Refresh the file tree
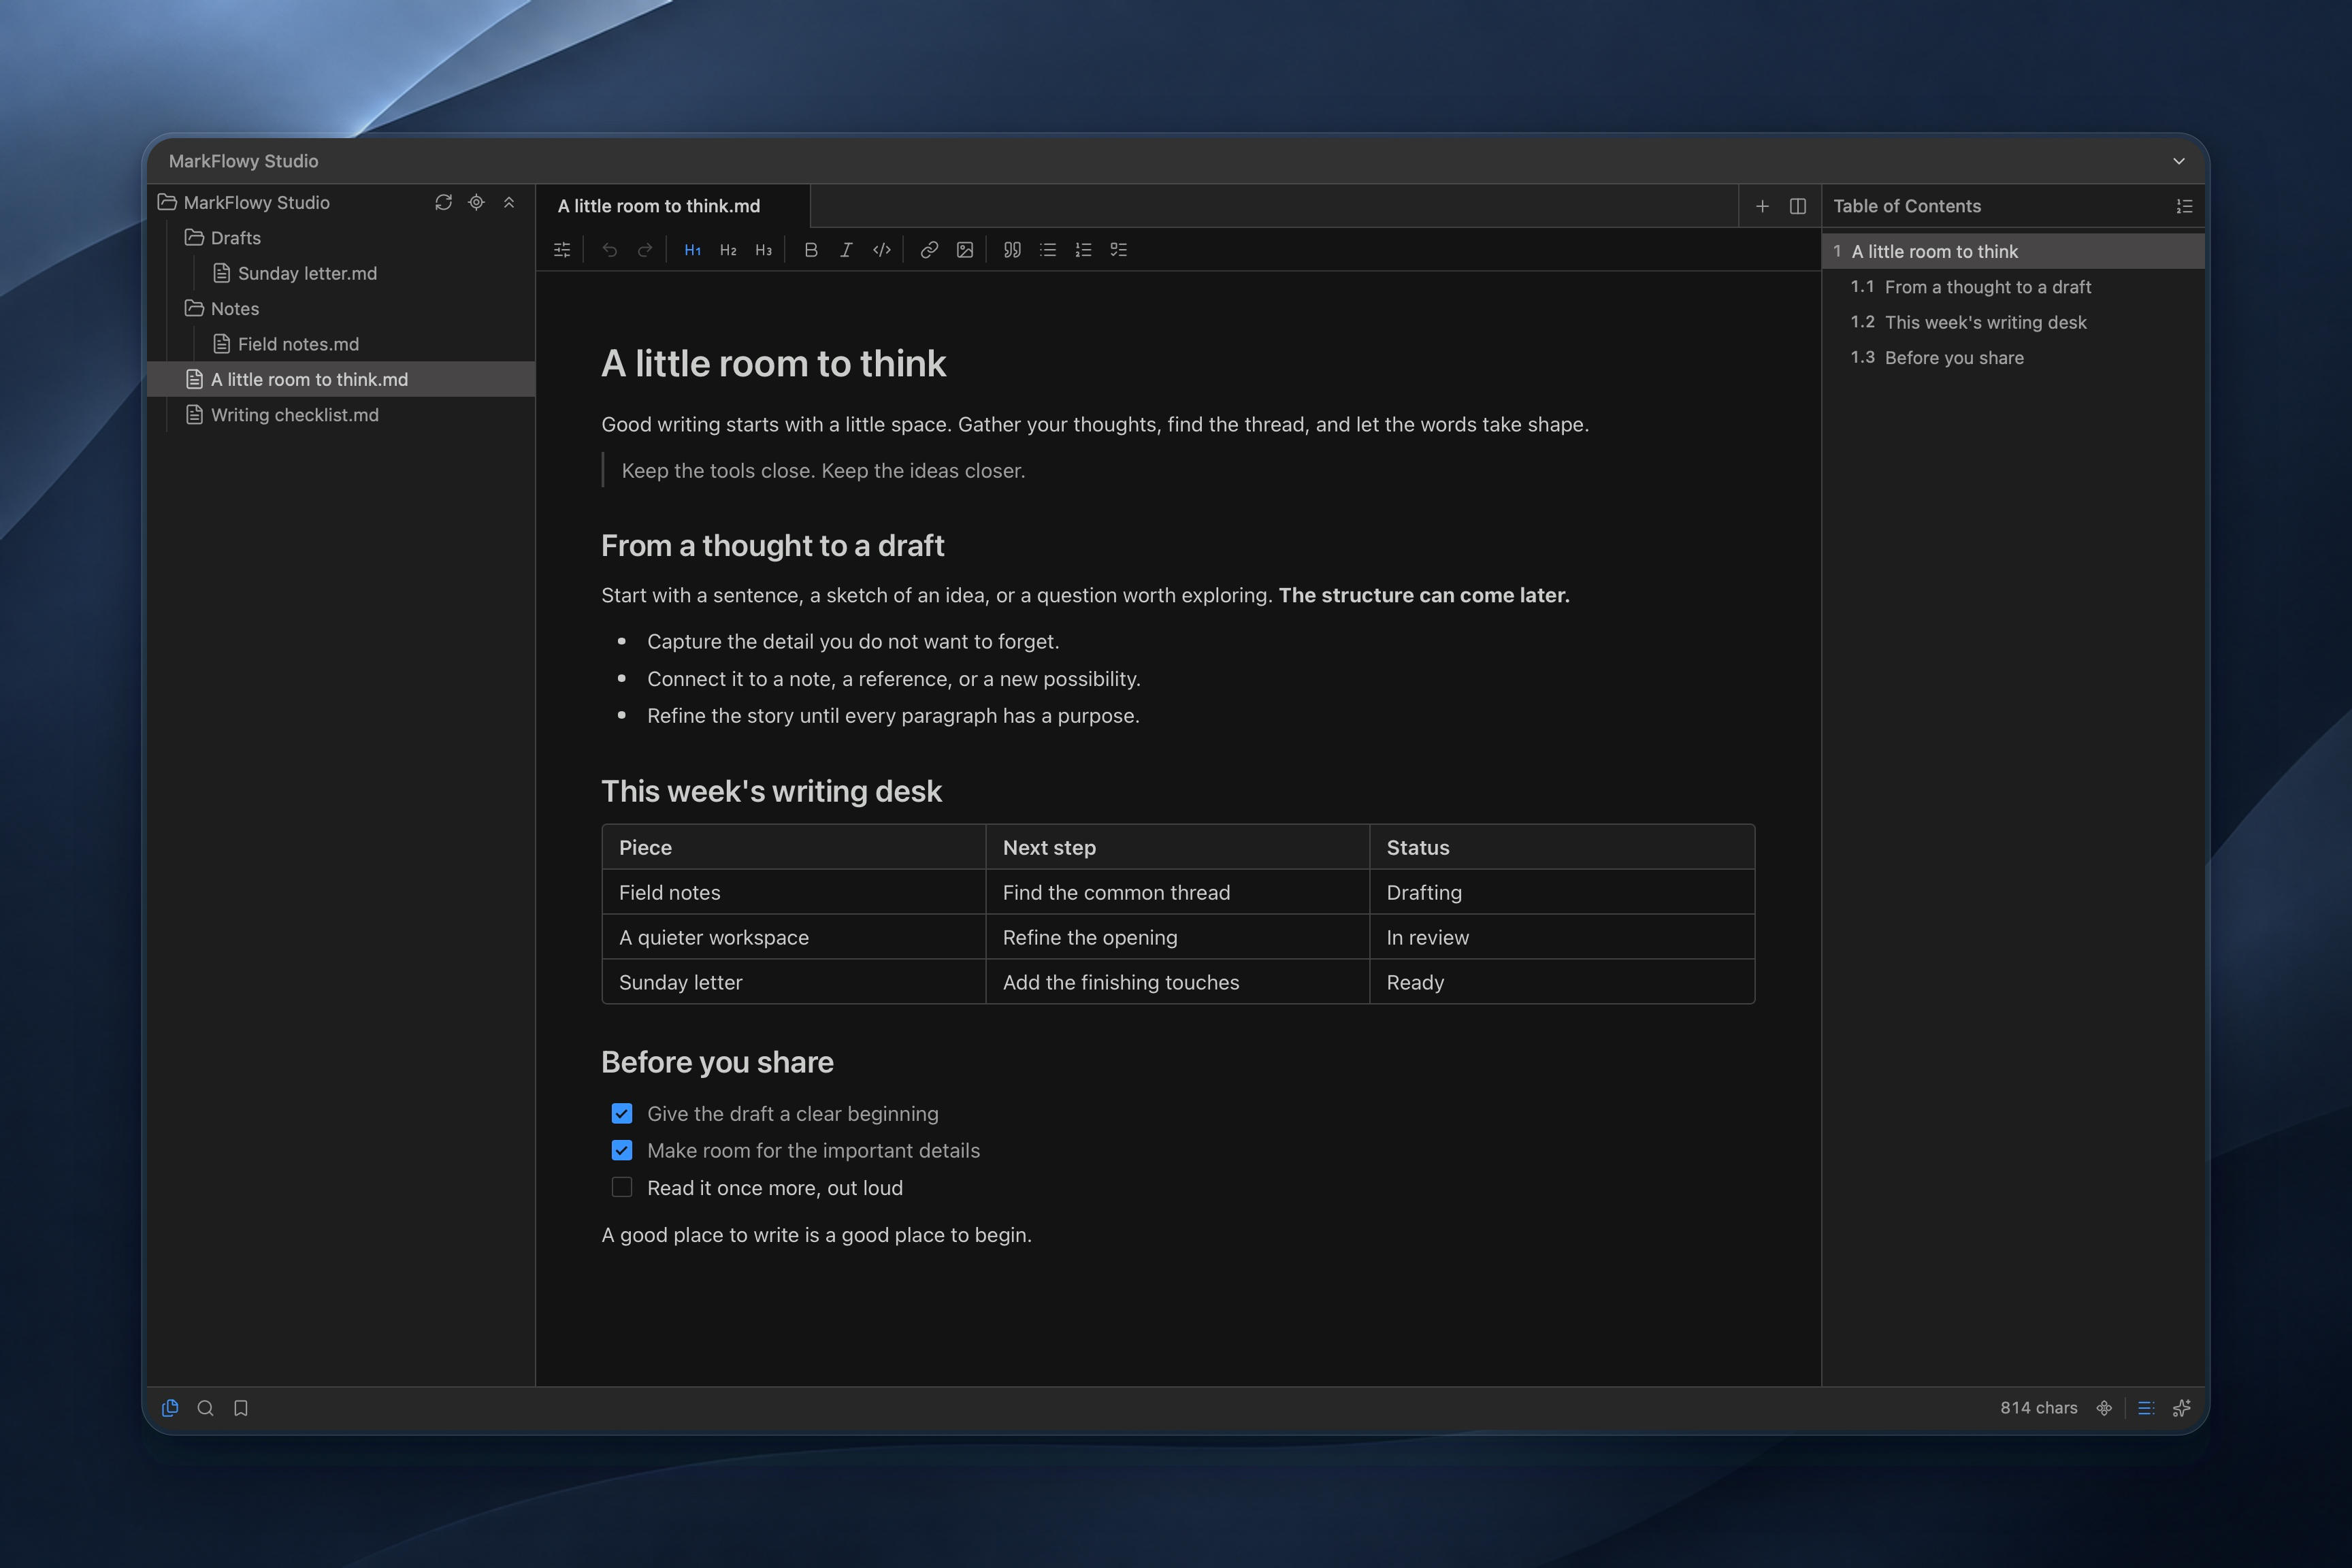The width and height of the screenshot is (2352, 1568). pos(443,203)
